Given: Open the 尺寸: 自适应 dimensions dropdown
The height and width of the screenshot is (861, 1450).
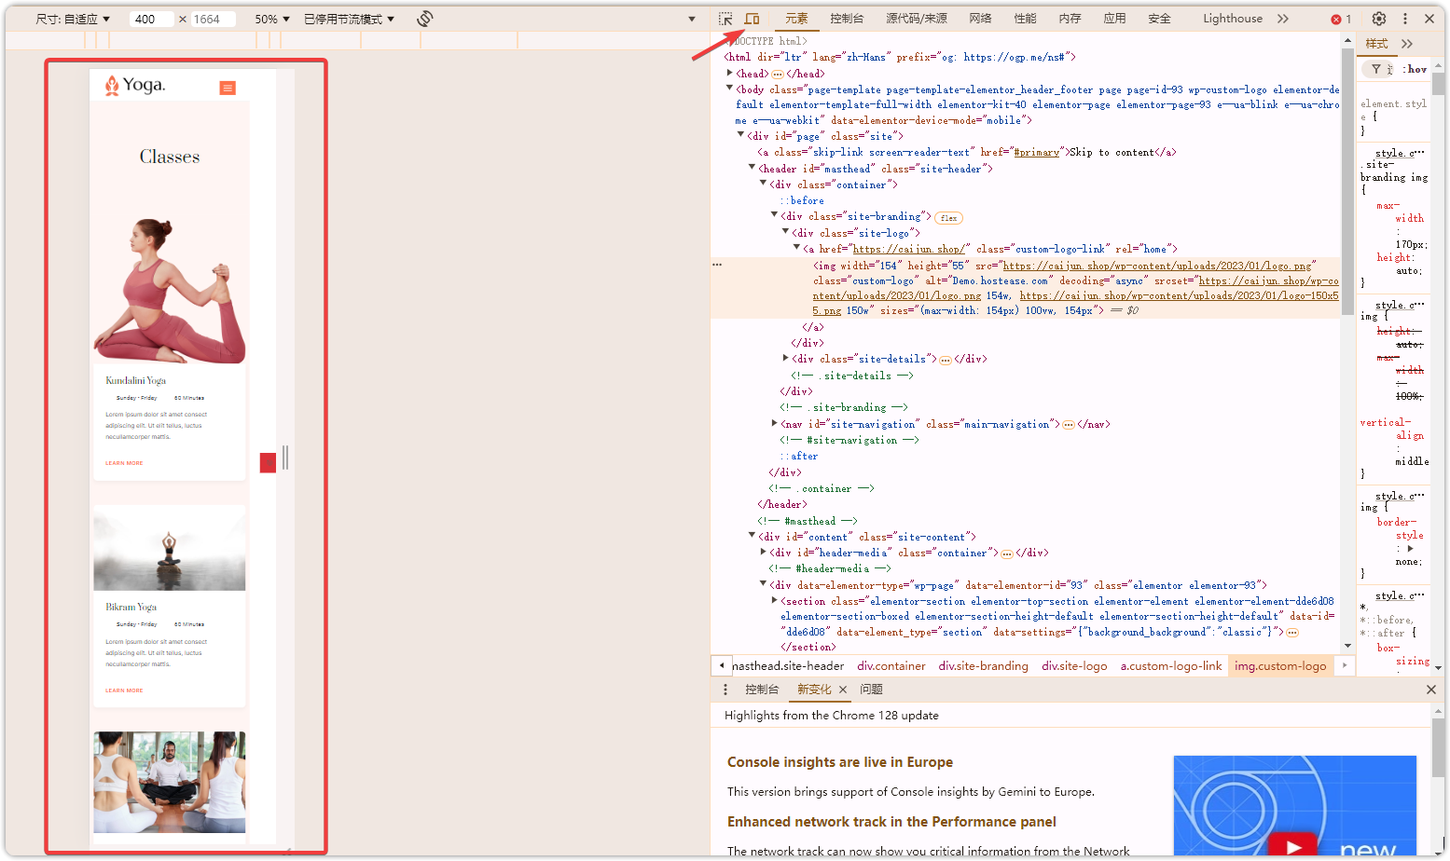Looking at the screenshot, I should click(73, 19).
